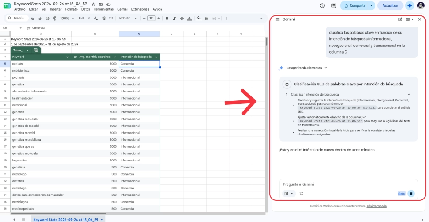Click the Menús search box

[17, 18]
